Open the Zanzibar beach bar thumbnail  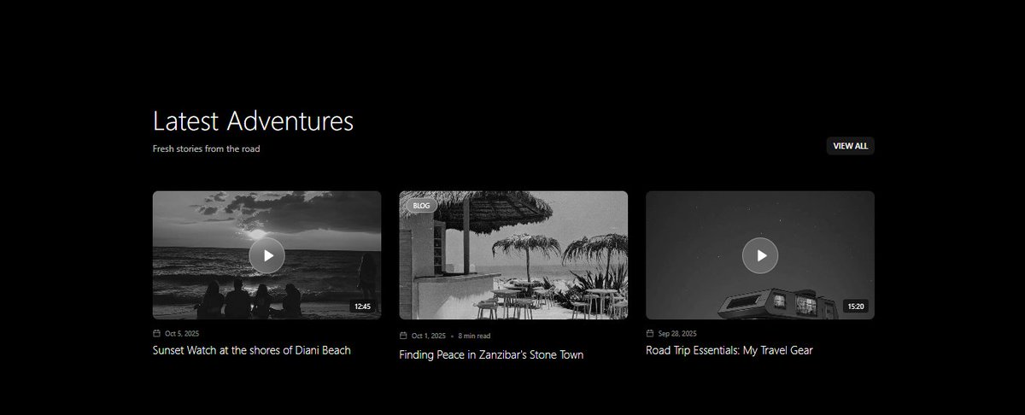513,255
